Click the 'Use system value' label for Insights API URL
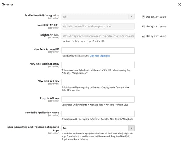This screenshot has width=183, height=143. [x=156, y=36]
